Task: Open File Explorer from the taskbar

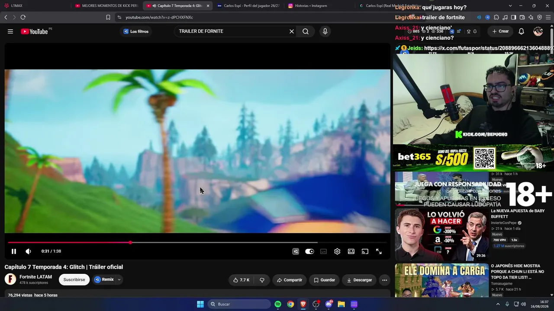Action: [341, 304]
